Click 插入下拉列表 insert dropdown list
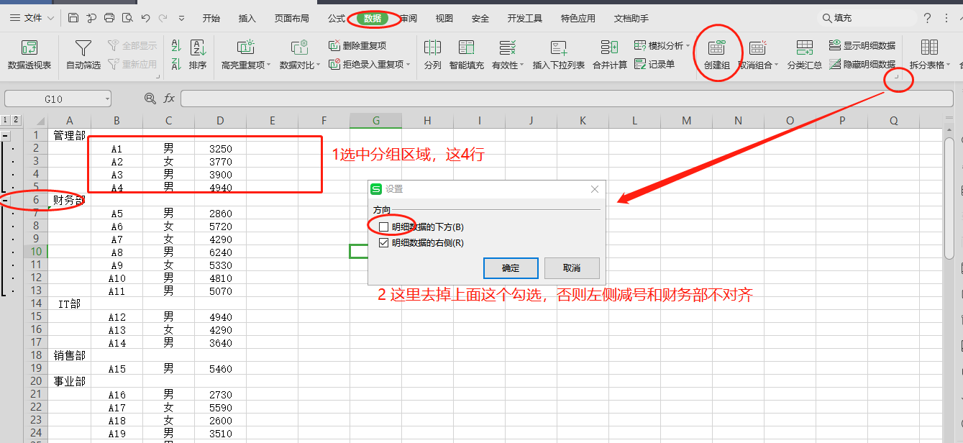The image size is (963, 443). coord(559,55)
